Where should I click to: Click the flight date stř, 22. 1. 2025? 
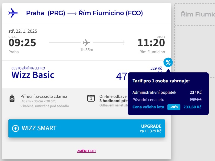pos(23,31)
